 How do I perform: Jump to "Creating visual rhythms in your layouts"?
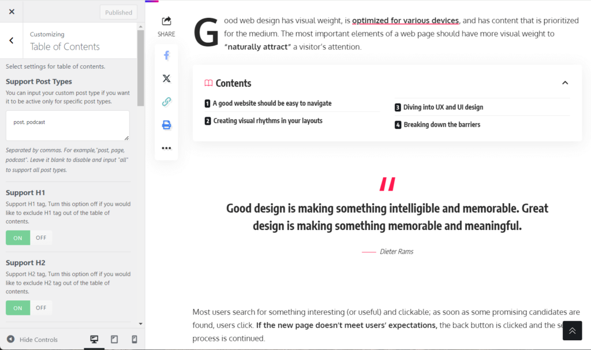click(268, 121)
